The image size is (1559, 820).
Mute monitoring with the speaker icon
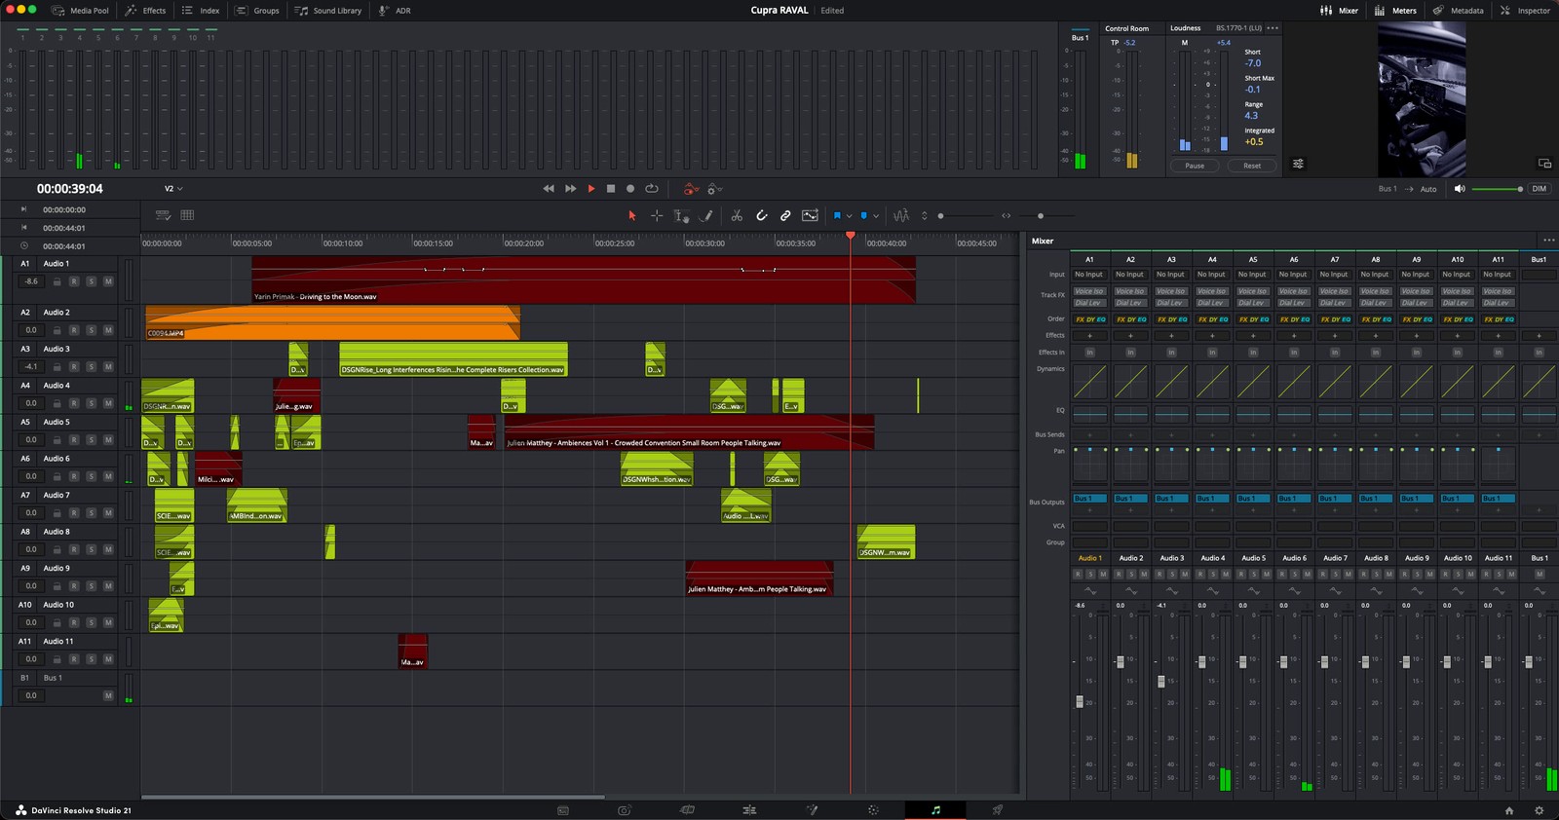[x=1460, y=189]
